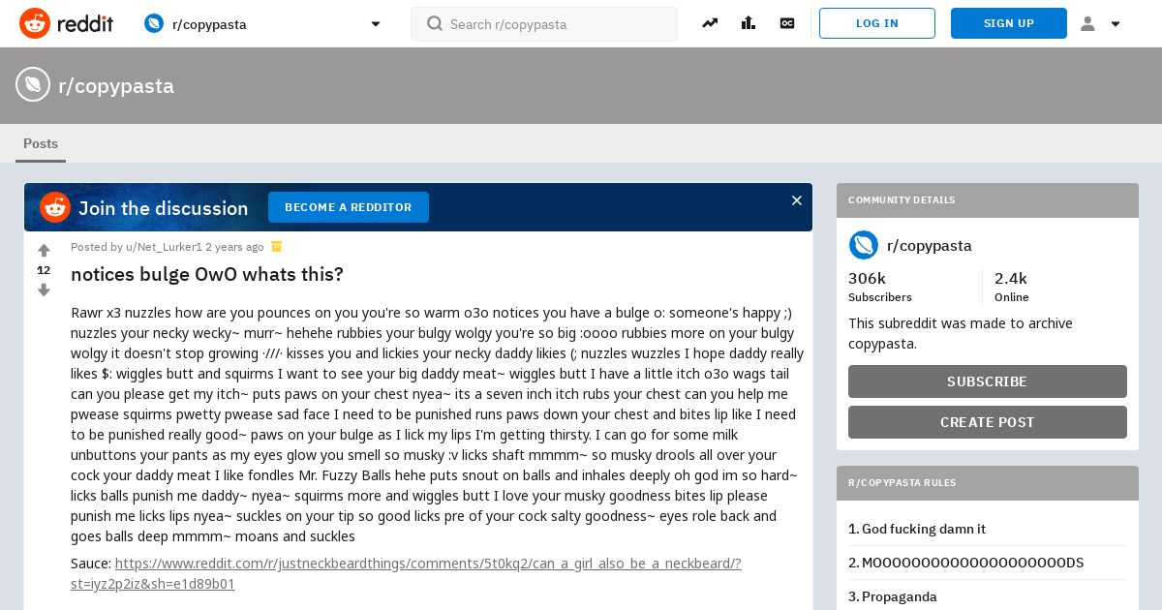
Task: Open the Sauce reddit.com justneckbeardthings link
Action: pos(406,573)
